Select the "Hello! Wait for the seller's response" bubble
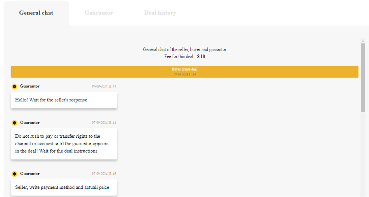 (x=64, y=100)
